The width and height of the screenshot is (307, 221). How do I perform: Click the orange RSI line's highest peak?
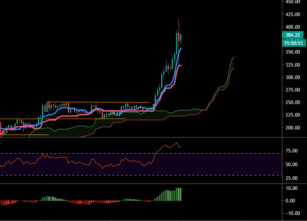tap(177, 142)
